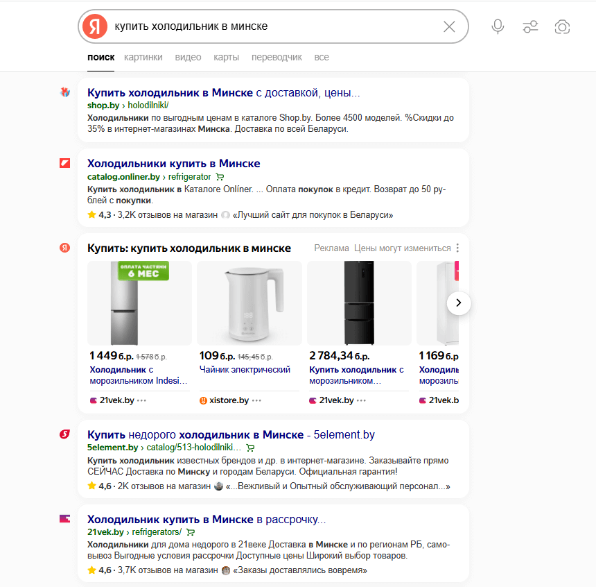Click the 5element.by catalog URL path
596x587 pixels.
pos(194,448)
